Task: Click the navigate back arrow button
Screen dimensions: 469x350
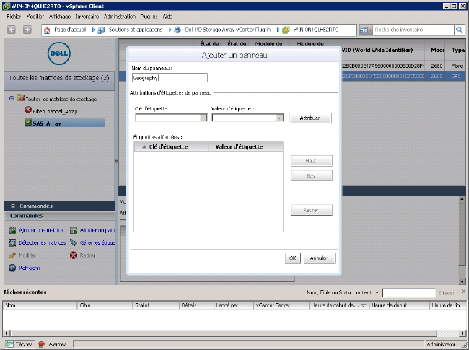Action: pyautogui.click(x=12, y=30)
